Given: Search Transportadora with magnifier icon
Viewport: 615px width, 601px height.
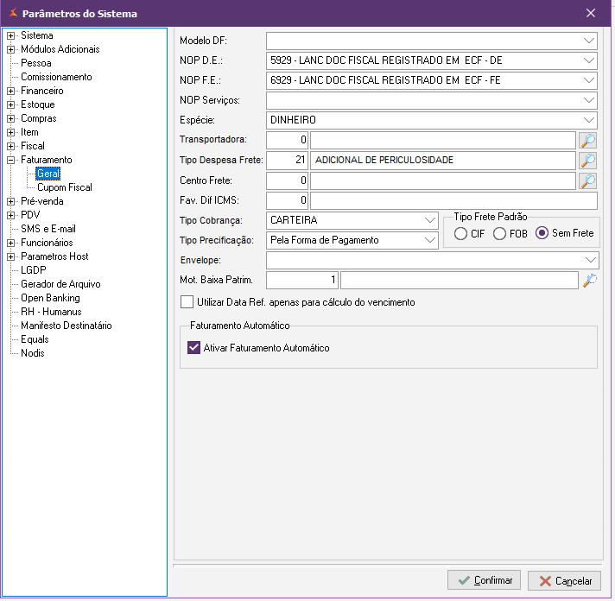Looking at the screenshot, I should click(x=587, y=140).
